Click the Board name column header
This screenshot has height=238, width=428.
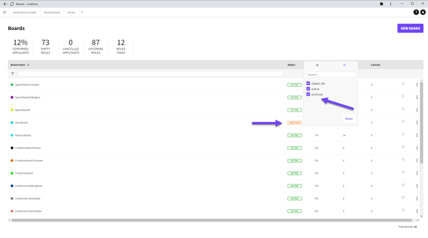coord(18,65)
